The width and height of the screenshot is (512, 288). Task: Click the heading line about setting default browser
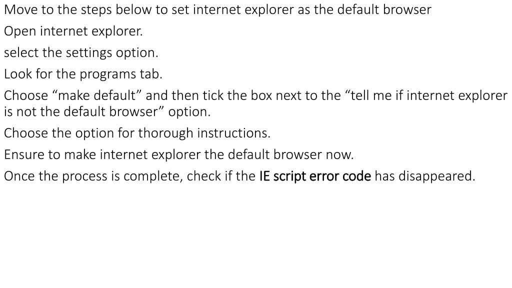click(x=218, y=9)
